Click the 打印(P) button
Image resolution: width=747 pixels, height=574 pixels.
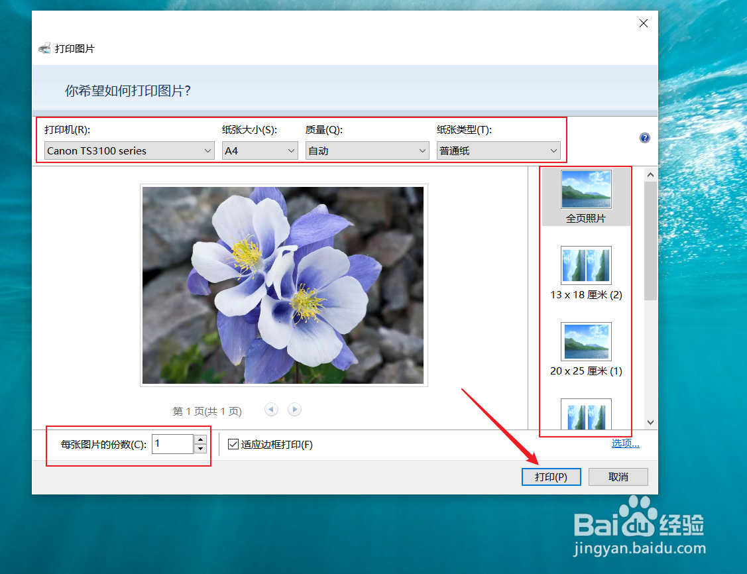(x=551, y=477)
